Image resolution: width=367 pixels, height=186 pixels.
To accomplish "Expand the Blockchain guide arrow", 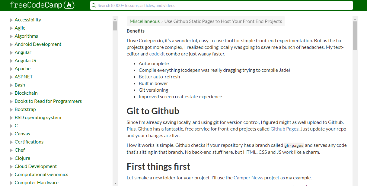I will 11,93.
